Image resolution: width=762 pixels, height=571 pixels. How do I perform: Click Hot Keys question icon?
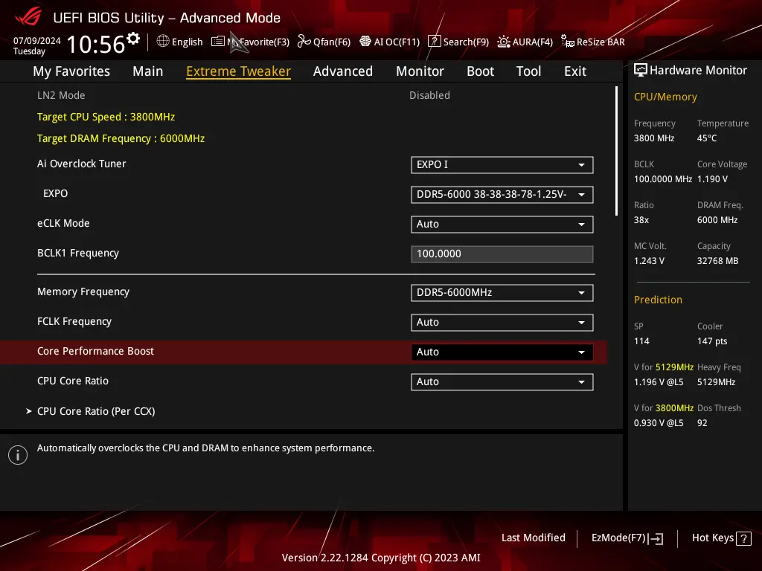click(743, 538)
